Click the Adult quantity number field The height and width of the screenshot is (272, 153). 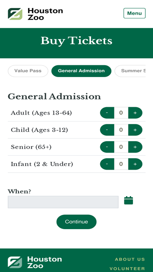(121, 113)
